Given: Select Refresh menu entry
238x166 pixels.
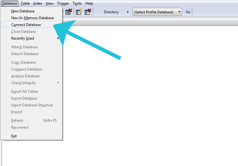Looking at the screenshot, I should tap(31, 121).
